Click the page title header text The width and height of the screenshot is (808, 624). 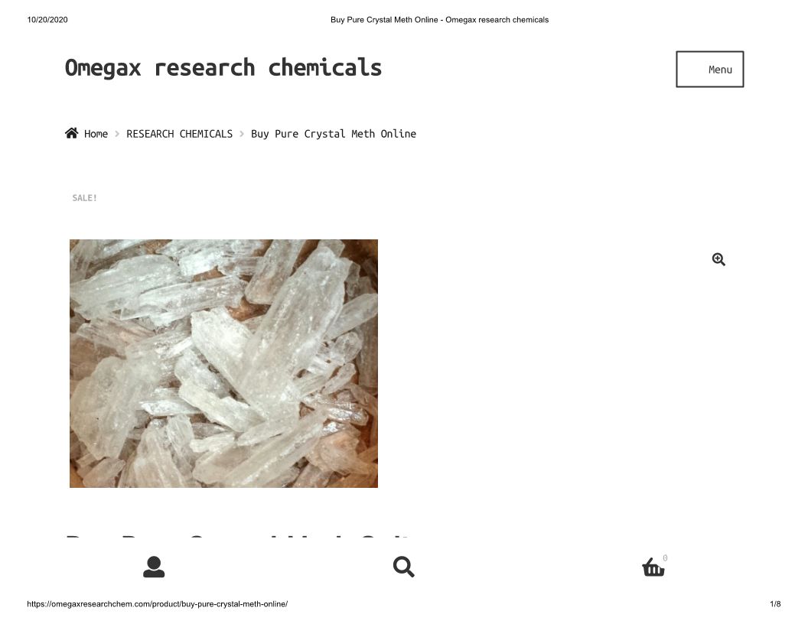click(439, 20)
